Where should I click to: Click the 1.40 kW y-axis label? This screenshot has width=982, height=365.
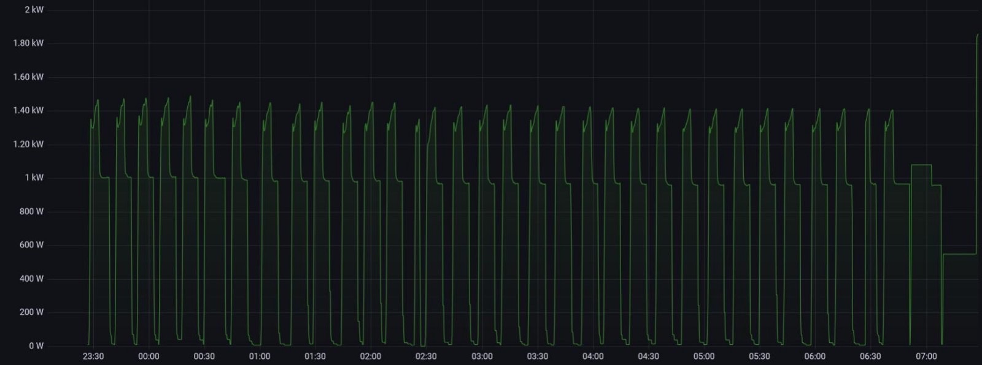tap(28, 111)
